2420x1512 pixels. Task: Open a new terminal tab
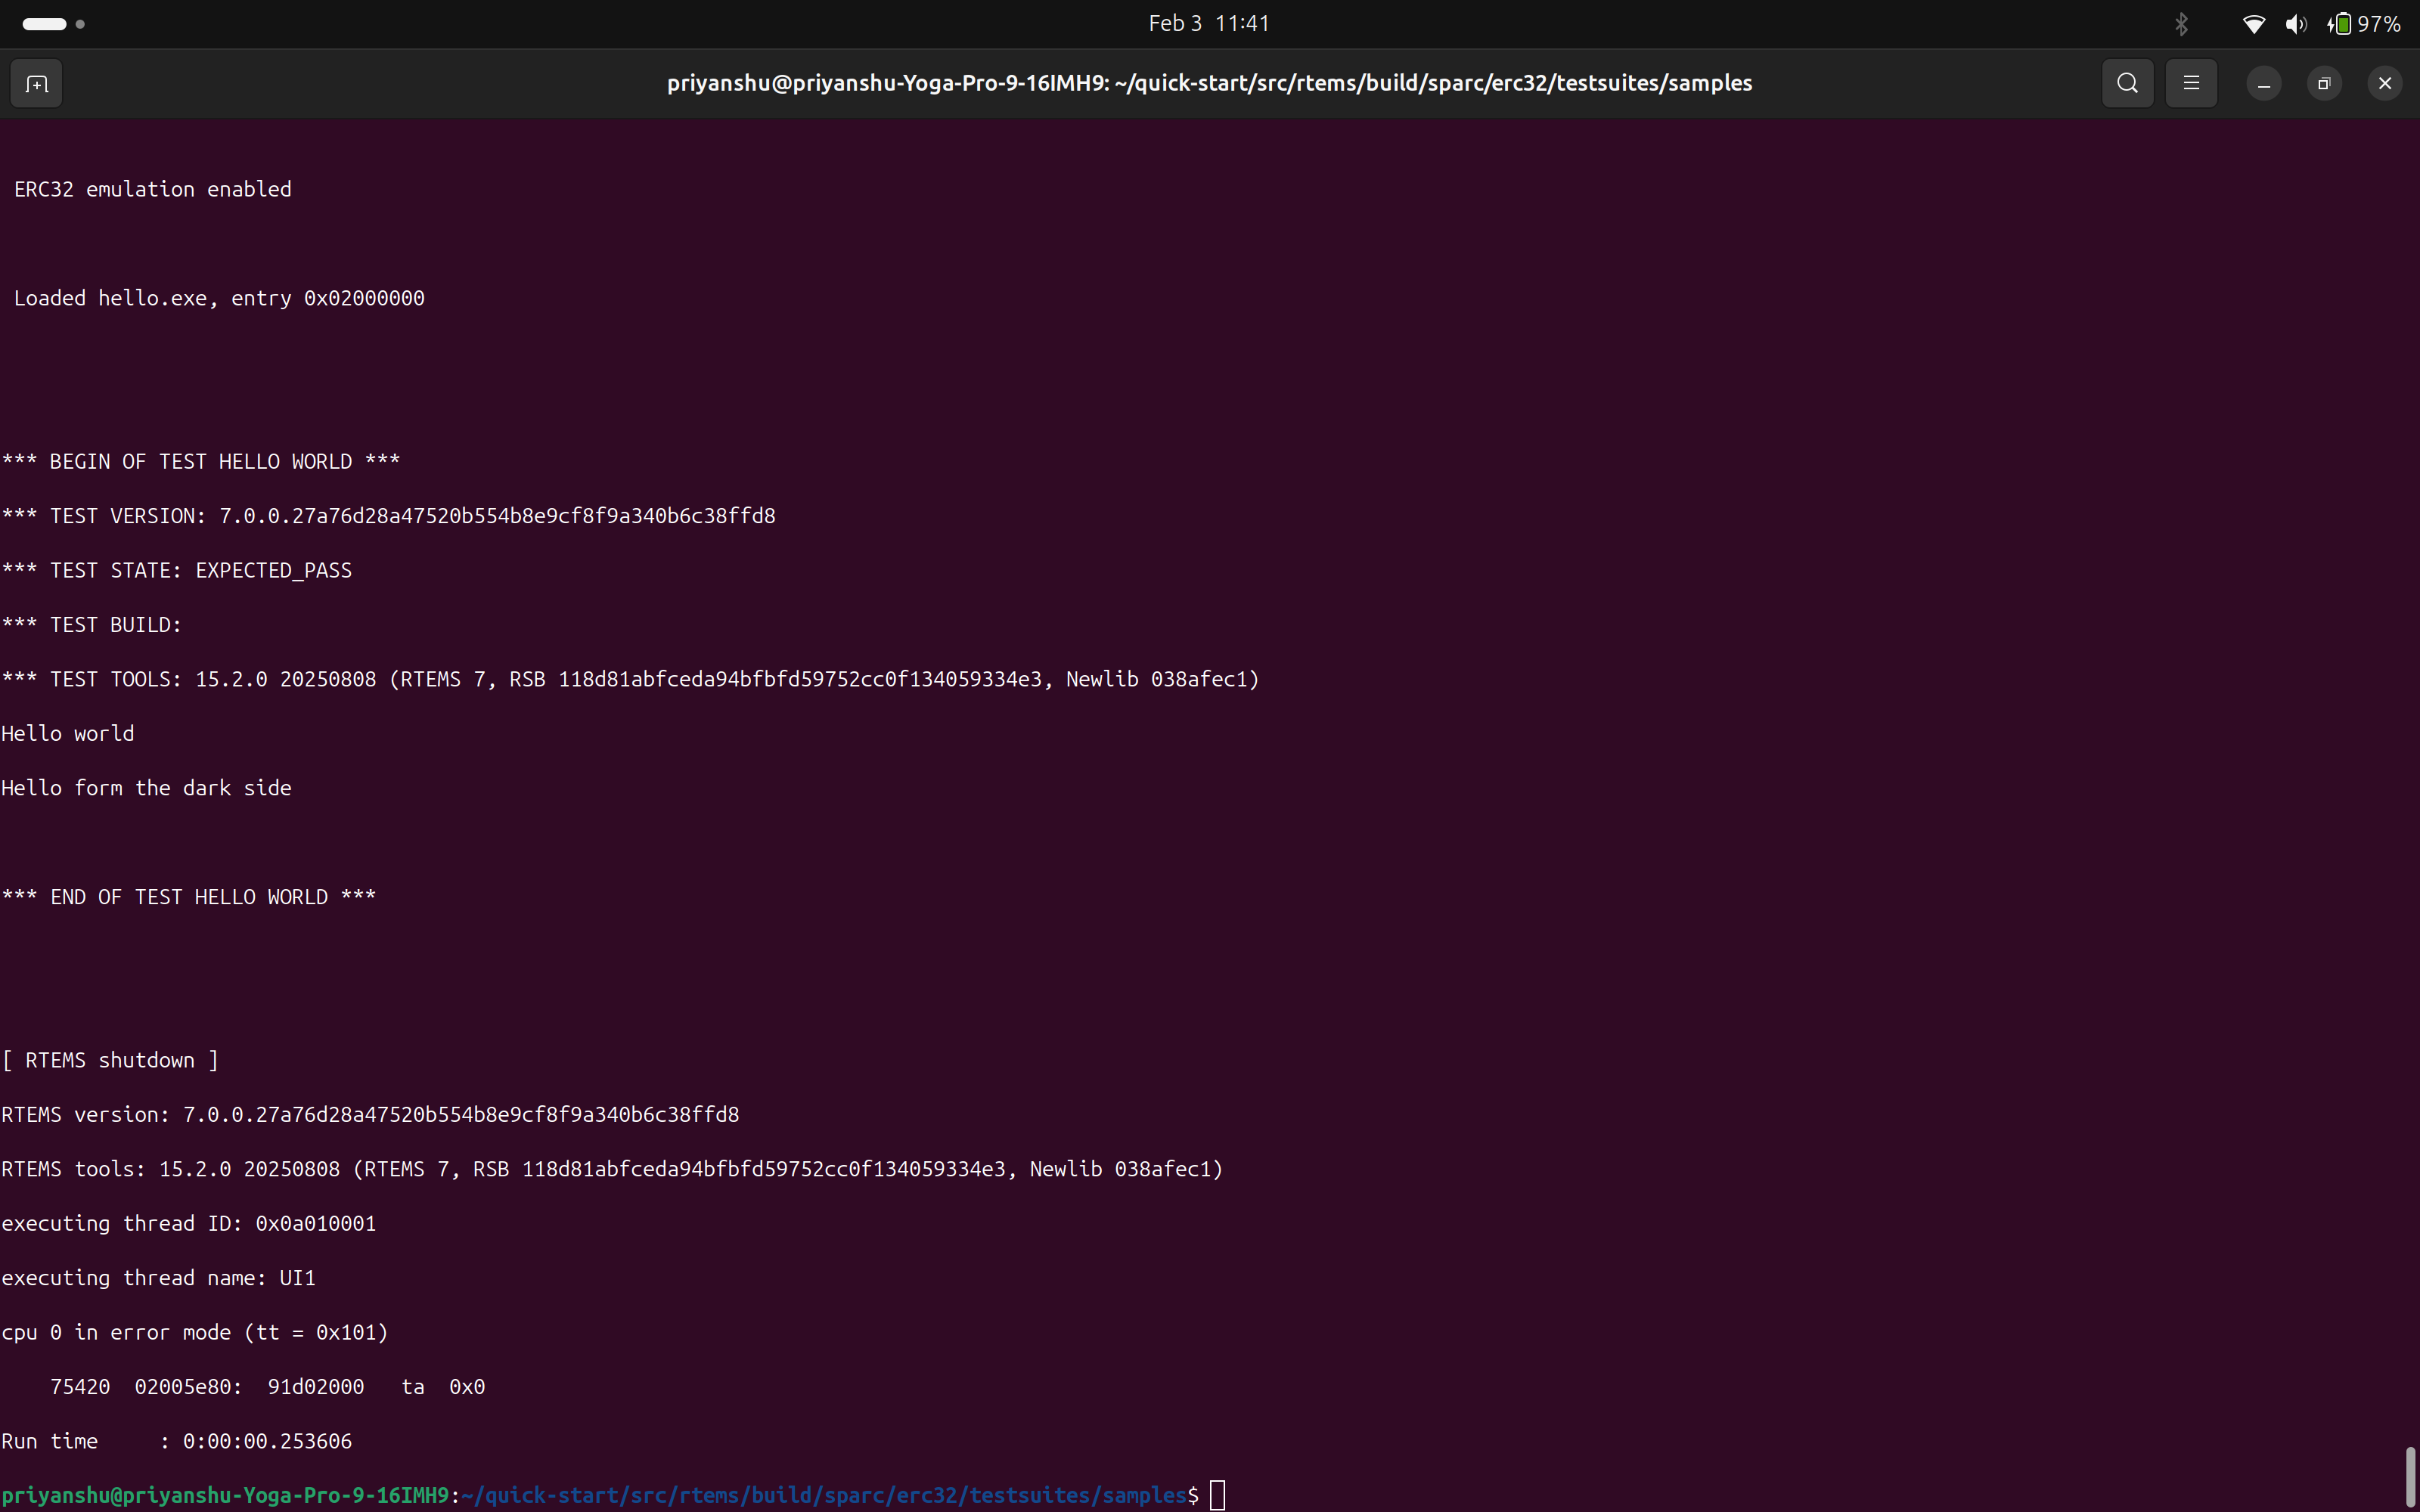(37, 83)
